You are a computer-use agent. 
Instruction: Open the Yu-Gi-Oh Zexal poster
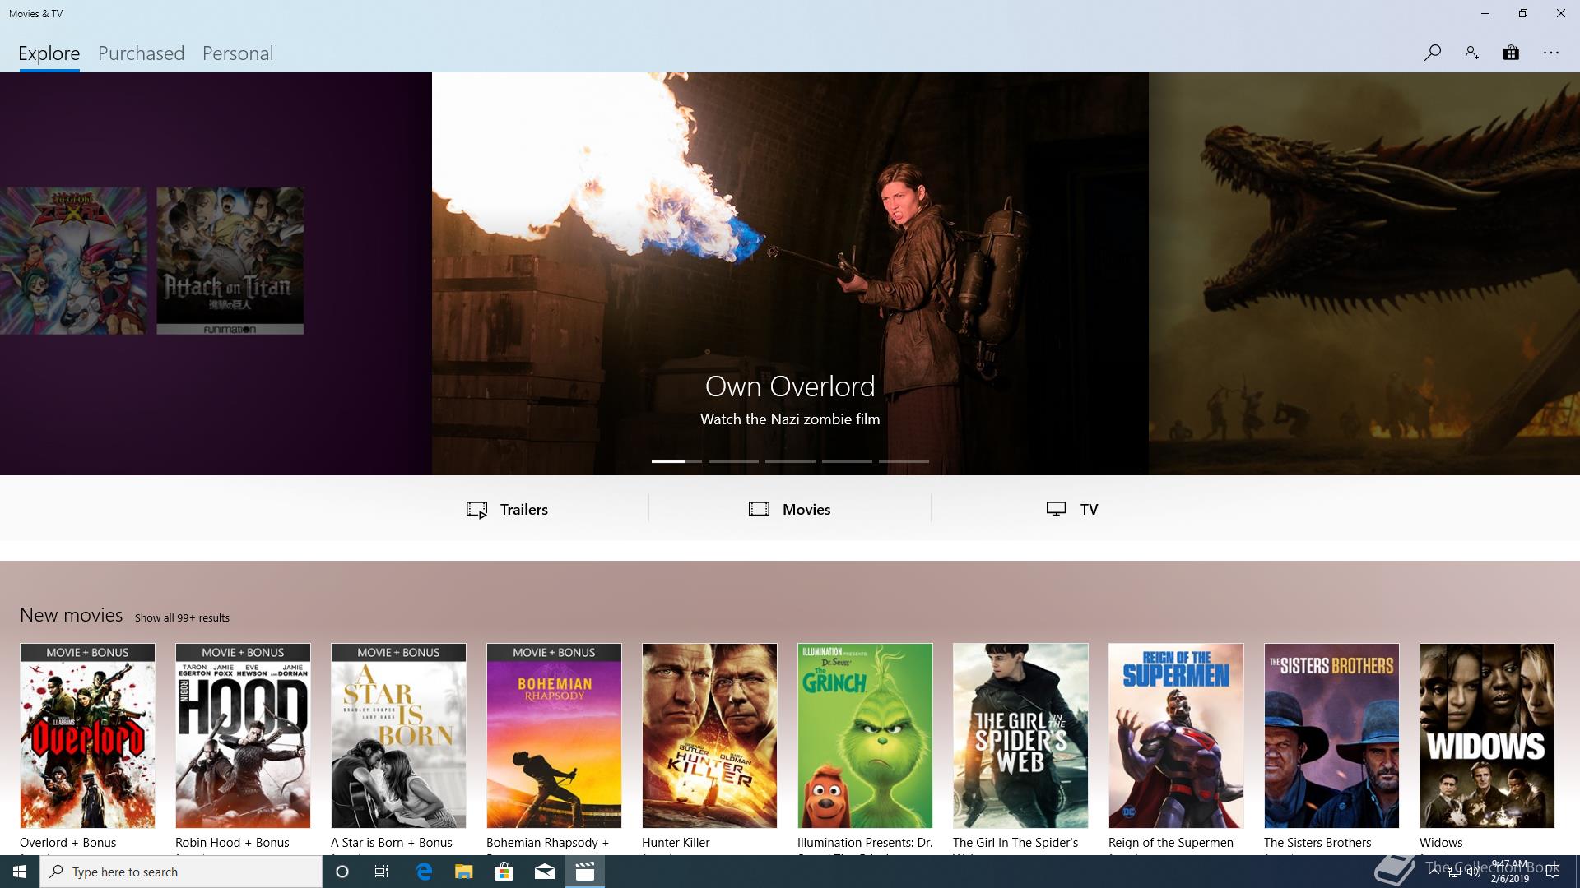(73, 261)
